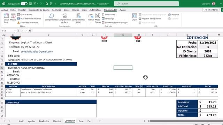This screenshot has width=223, height=125.
Task: Open Disposición de página tab
Action: click(39, 10)
